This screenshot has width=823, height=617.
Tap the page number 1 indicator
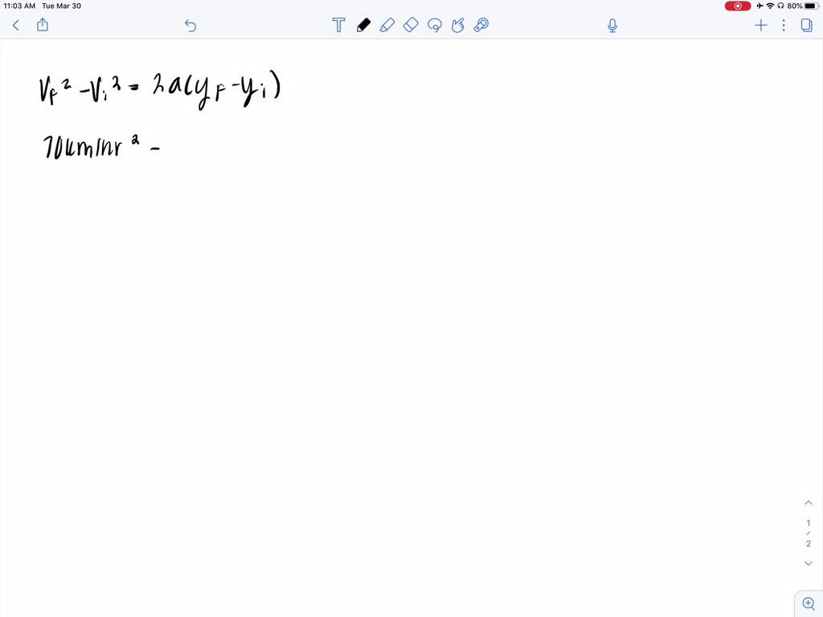tap(809, 523)
